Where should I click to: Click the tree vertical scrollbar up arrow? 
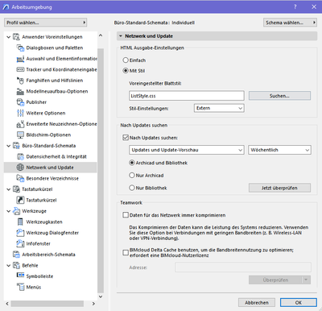point(101,35)
